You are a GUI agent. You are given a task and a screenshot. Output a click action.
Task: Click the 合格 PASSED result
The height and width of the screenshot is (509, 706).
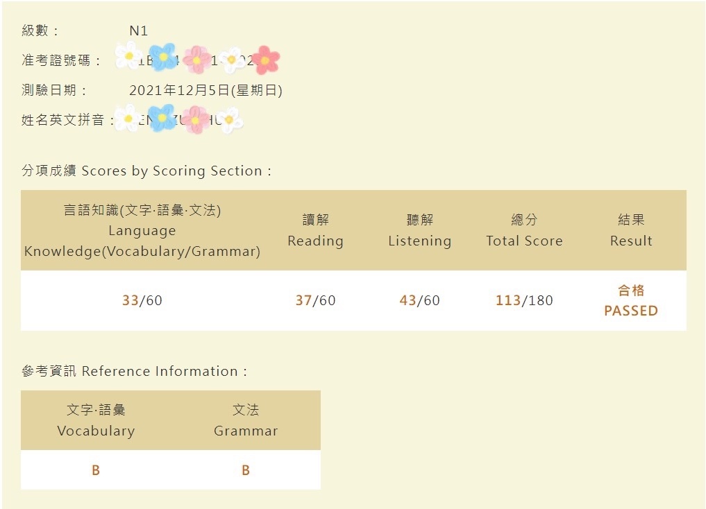pyautogui.click(x=631, y=300)
